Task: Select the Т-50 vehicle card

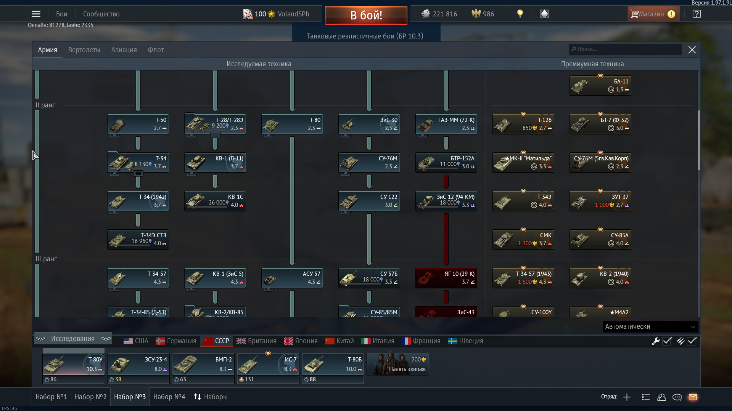Action: (138, 124)
